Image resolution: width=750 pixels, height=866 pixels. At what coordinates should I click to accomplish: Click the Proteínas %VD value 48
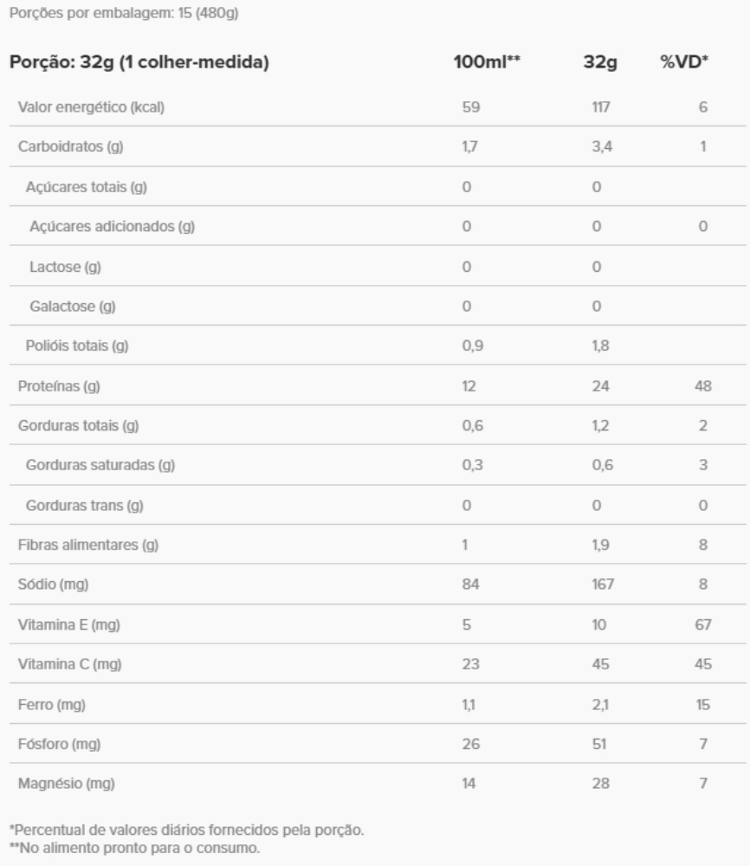click(703, 386)
